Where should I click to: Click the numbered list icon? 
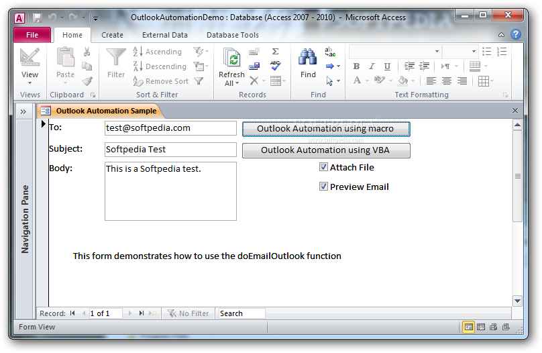502,52
